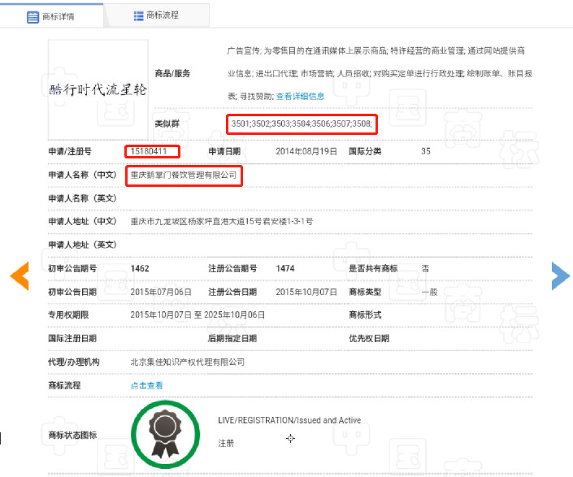Click trademark type value 一般
Viewport: 573px width, 477px height.
(x=429, y=292)
